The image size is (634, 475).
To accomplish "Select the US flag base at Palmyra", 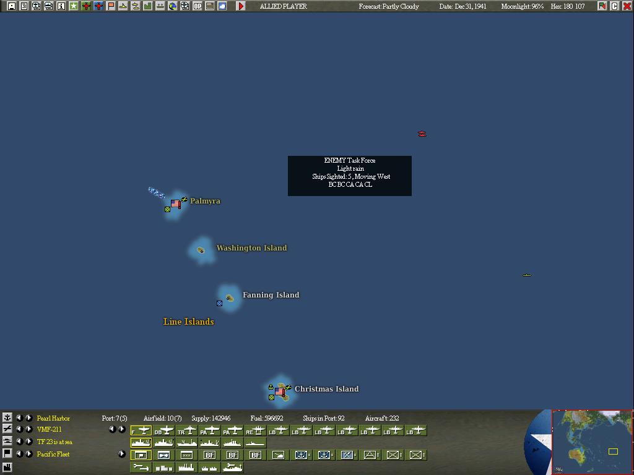I will pos(176,204).
